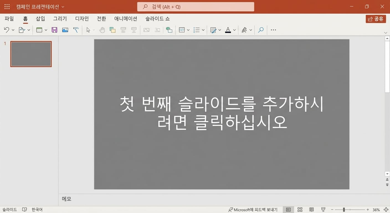Open the 전환 tab
This screenshot has width=390, height=213.
(x=101, y=19)
